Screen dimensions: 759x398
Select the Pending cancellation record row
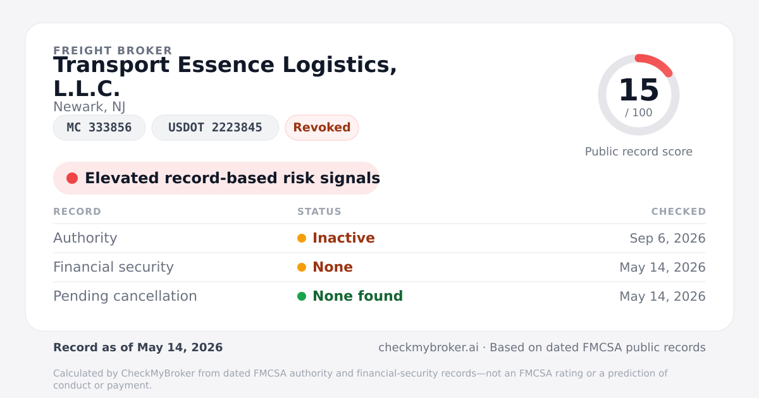point(379,296)
